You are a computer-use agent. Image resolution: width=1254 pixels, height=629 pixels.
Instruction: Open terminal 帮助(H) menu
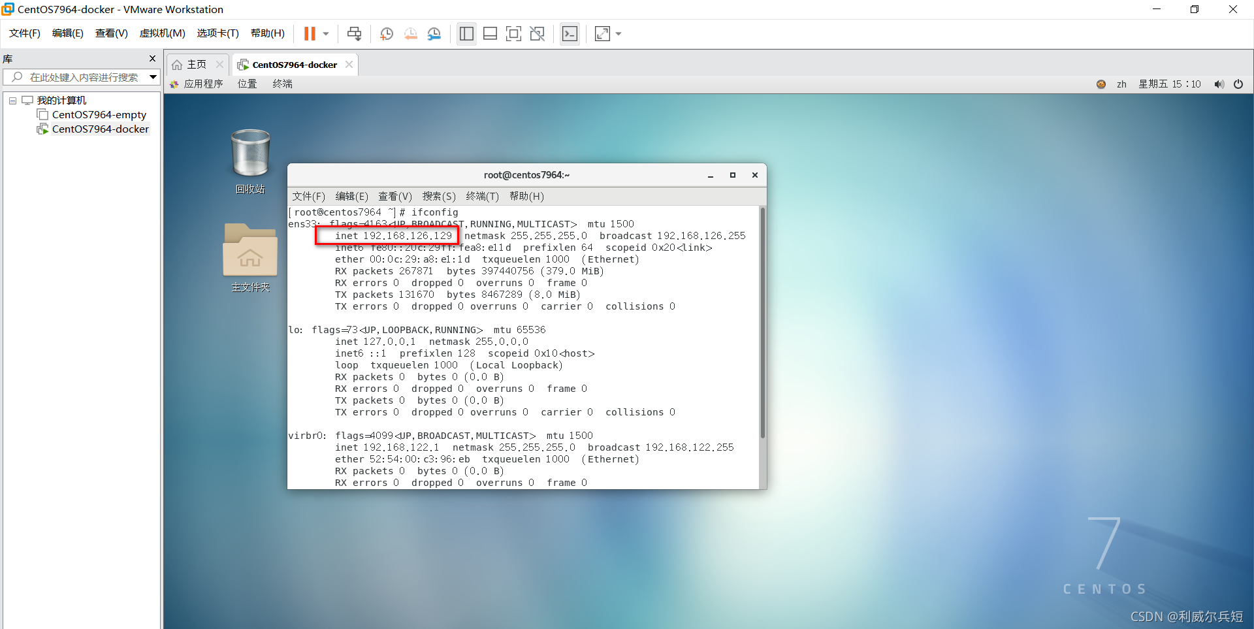coord(526,197)
